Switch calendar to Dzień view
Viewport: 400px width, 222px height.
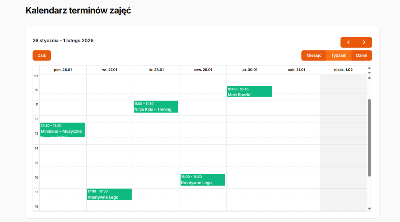tap(362, 55)
